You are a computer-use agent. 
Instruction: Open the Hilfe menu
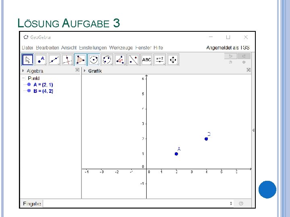[158, 47]
